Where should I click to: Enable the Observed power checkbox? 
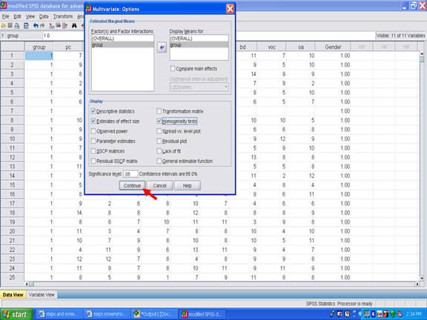coord(93,131)
